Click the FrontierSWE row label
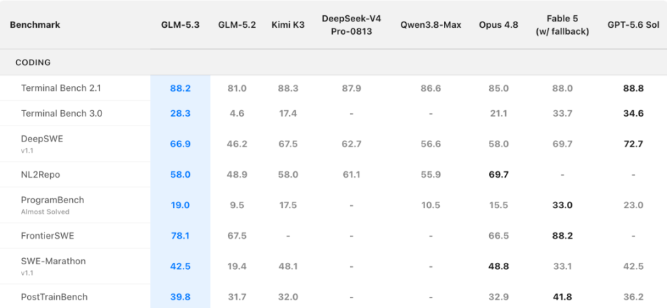This screenshot has height=308, width=667. click(x=47, y=235)
